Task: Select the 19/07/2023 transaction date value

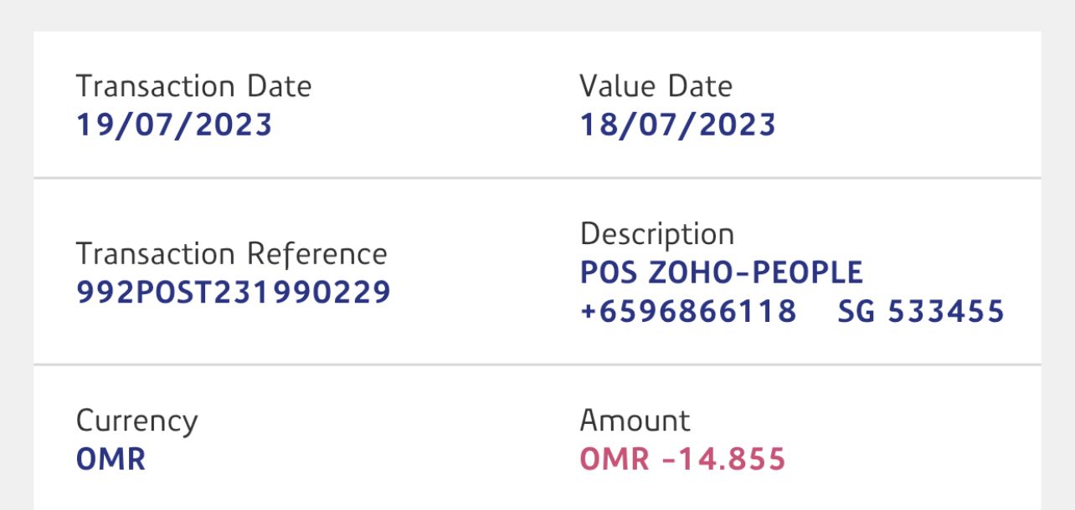Action: click(x=174, y=125)
